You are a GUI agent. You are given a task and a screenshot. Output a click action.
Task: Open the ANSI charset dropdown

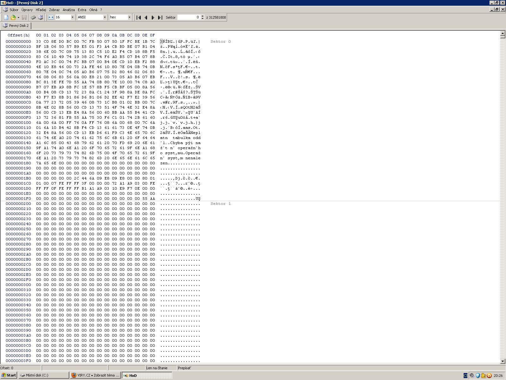point(105,17)
